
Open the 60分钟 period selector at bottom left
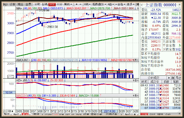pyautogui.click(x=8, y=111)
